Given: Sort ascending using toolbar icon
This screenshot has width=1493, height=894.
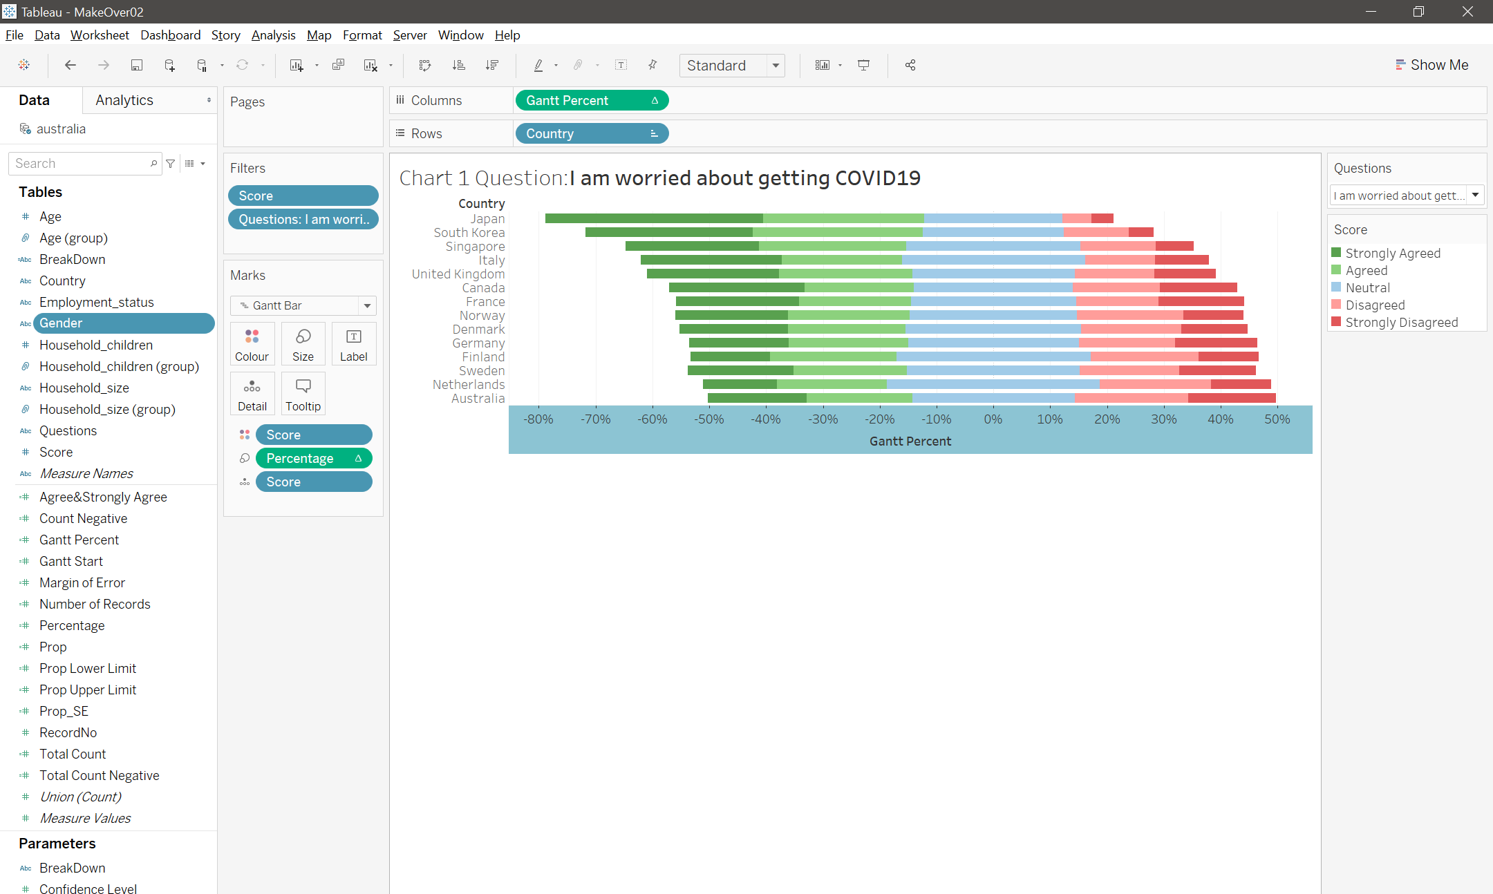Looking at the screenshot, I should (459, 65).
